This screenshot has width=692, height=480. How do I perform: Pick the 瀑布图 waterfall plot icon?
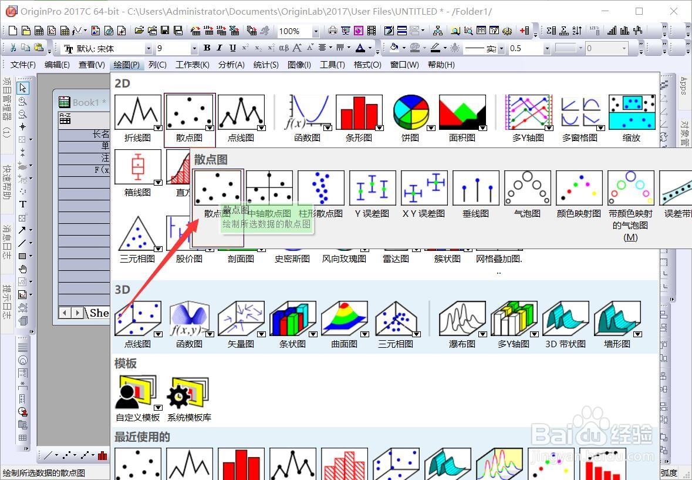point(463,319)
